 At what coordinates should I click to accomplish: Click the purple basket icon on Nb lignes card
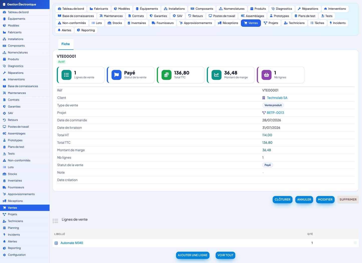[267, 75]
